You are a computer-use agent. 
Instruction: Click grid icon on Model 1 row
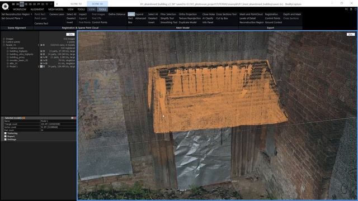(x=44, y=66)
